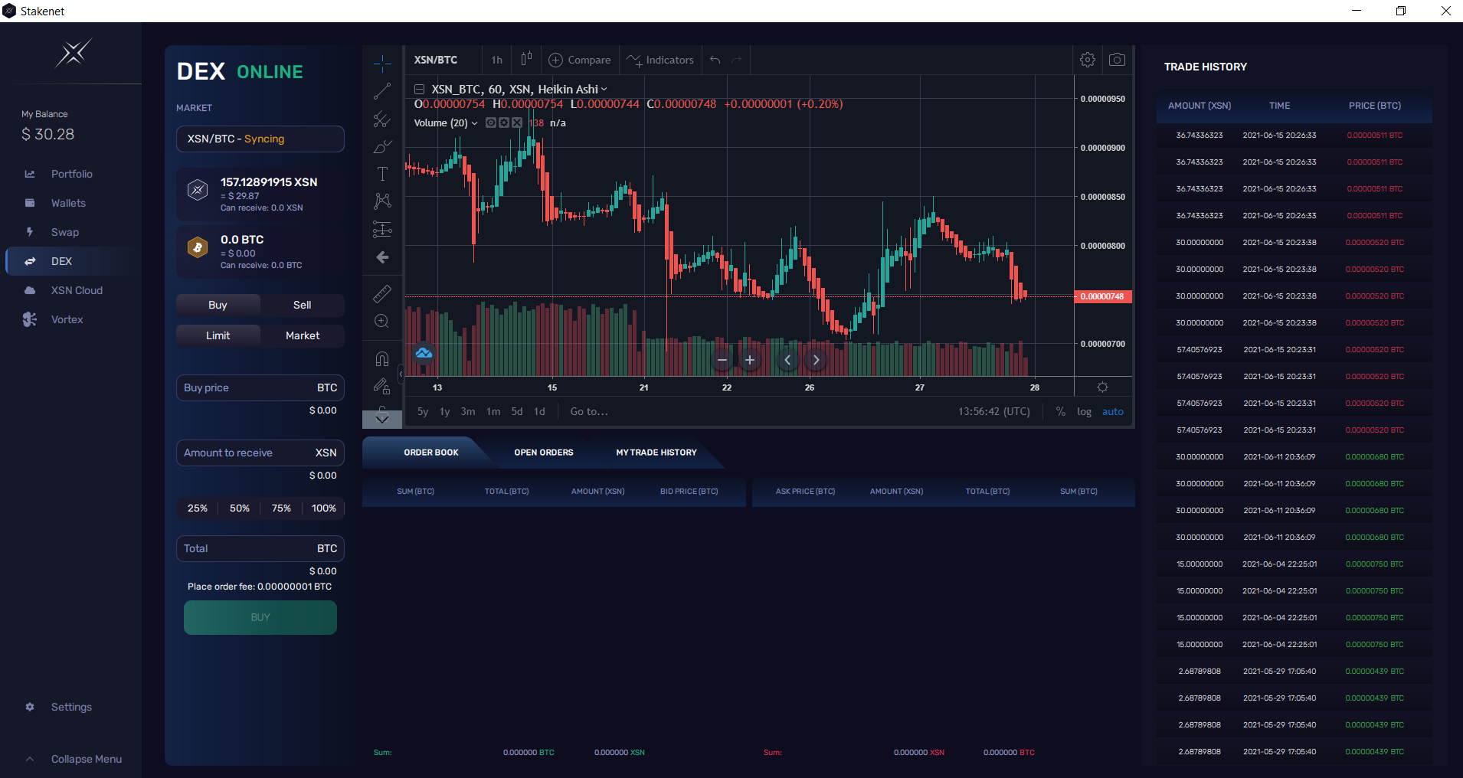Image resolution: width=1463 pixels, height=778 pixels.
Task: Select the arrow marker icon tool
Action: click(382, 257)
